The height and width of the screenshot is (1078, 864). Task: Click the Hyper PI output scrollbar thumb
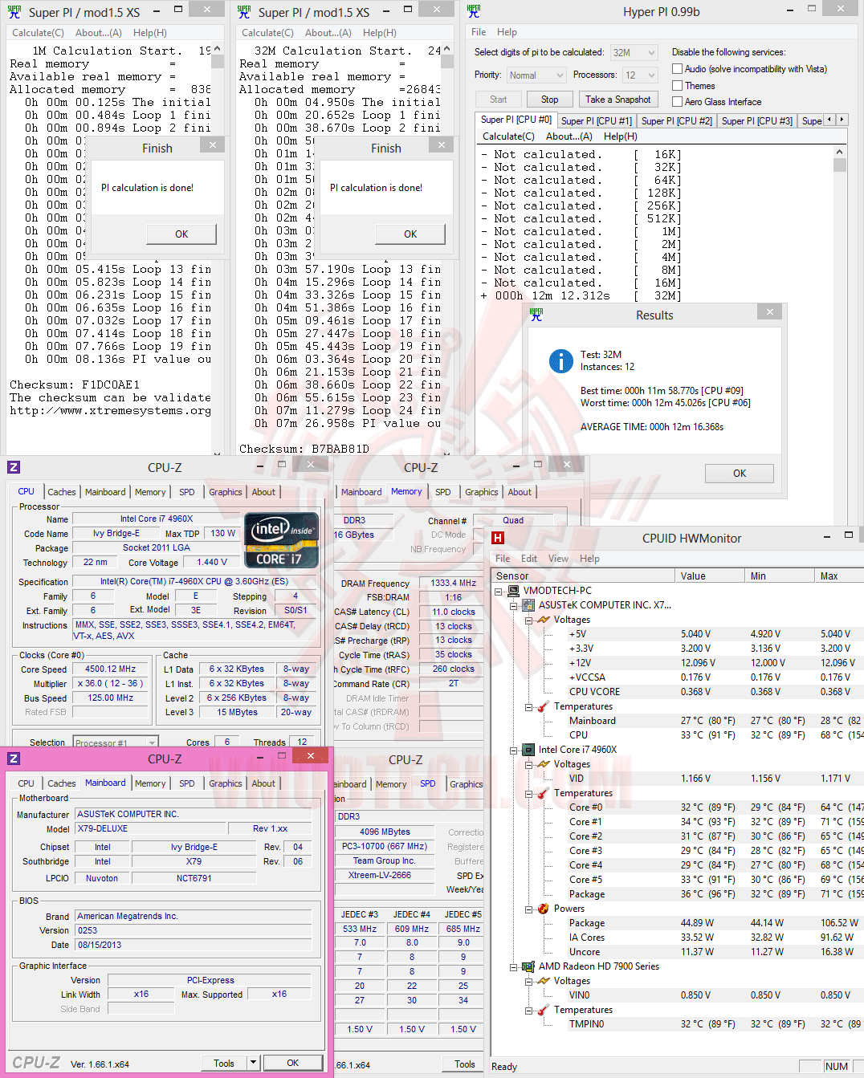[840, 165]
